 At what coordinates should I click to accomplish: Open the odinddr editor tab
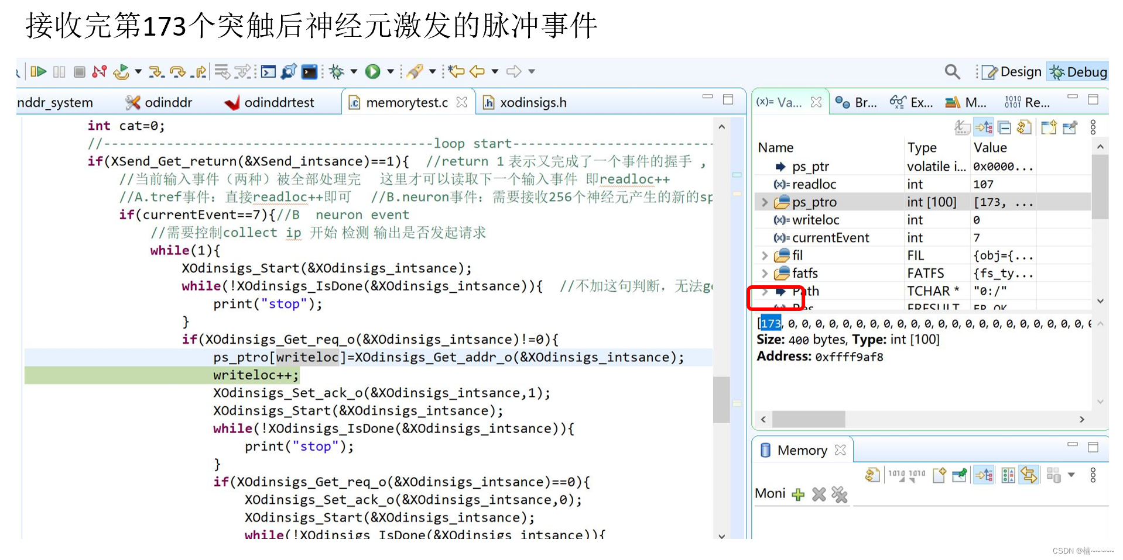[x=159, y=102]
